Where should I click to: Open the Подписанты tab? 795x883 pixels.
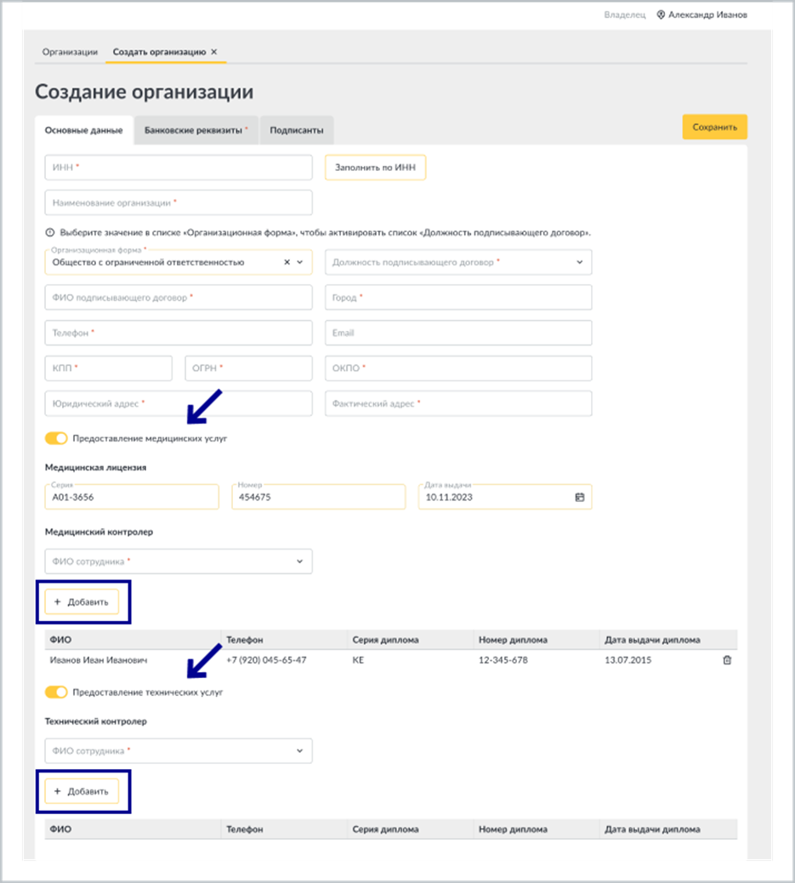pyautogui.click(x=297, y=130)
